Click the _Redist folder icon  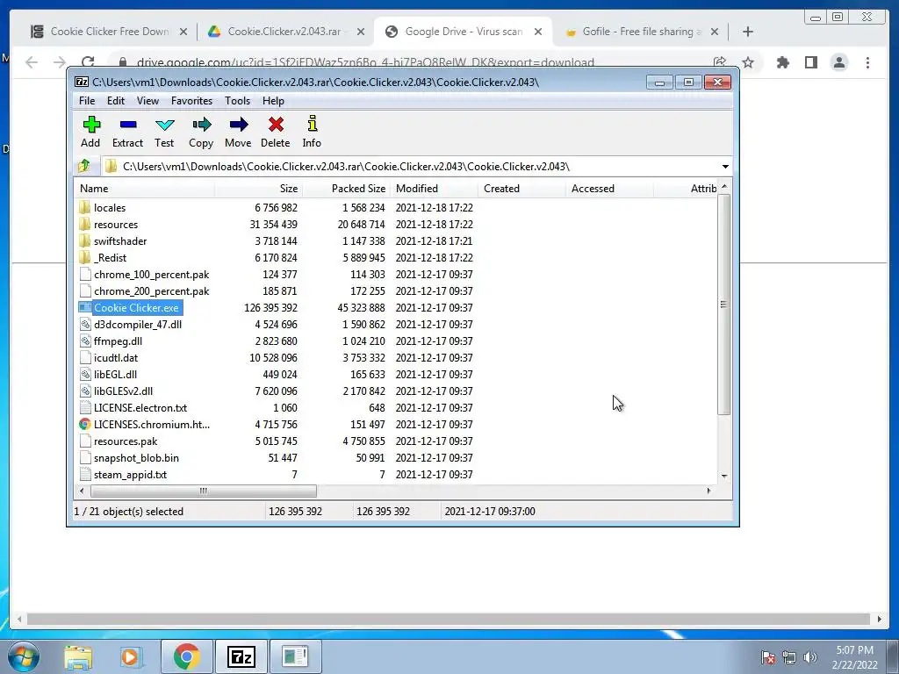[x=85, y=257]
